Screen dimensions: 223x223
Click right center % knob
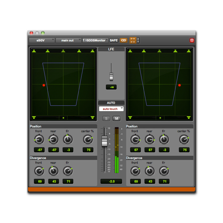(x=184, y=140)
